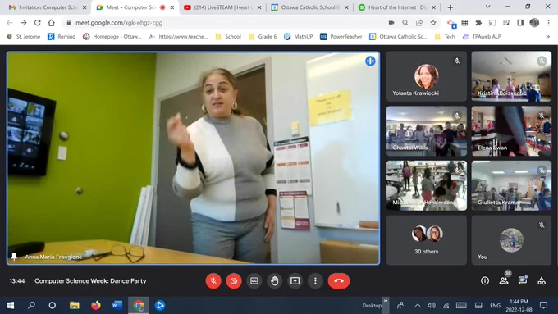Select Kristin Boisvenue video tile

(x=511, y=76)
